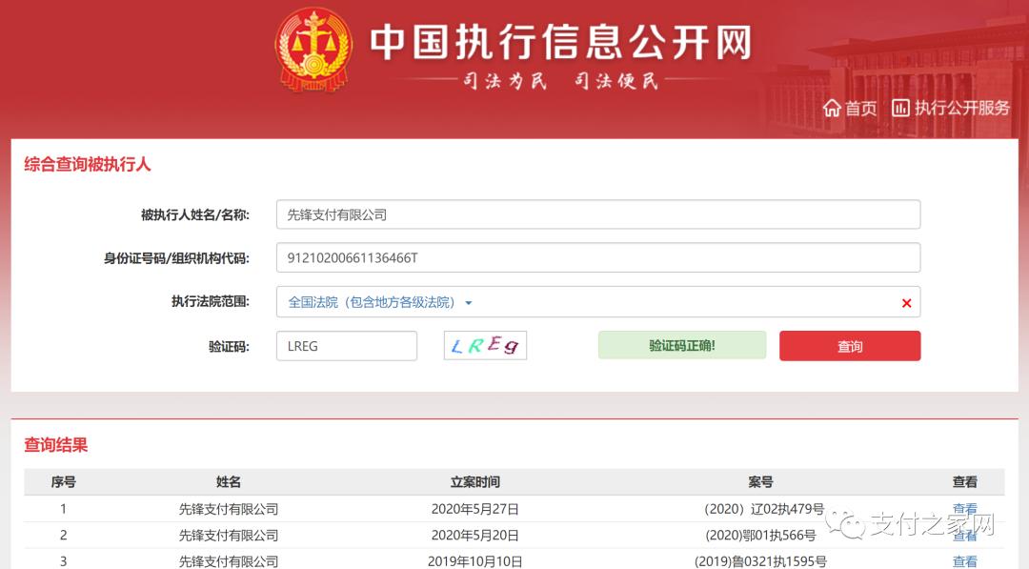Image resolution: width=1029 pixels, height=569 pixels.
Task: Select the first result row dated 2020年5月27日
Action: pos(476,509)
